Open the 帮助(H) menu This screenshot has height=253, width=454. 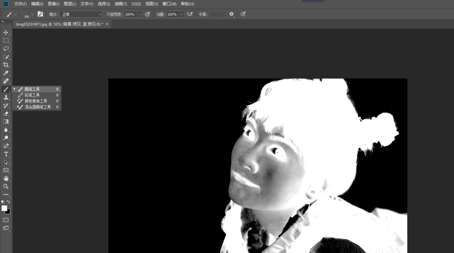188,4
